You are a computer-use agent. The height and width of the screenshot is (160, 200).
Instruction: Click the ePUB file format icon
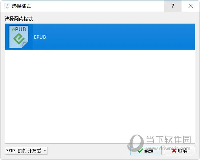coord(19,37)
